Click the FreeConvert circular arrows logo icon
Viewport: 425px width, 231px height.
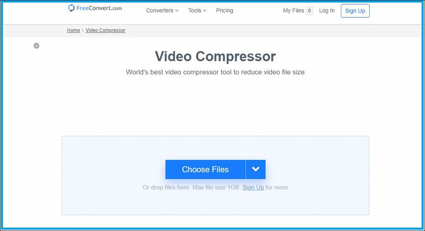pos(71,8)
